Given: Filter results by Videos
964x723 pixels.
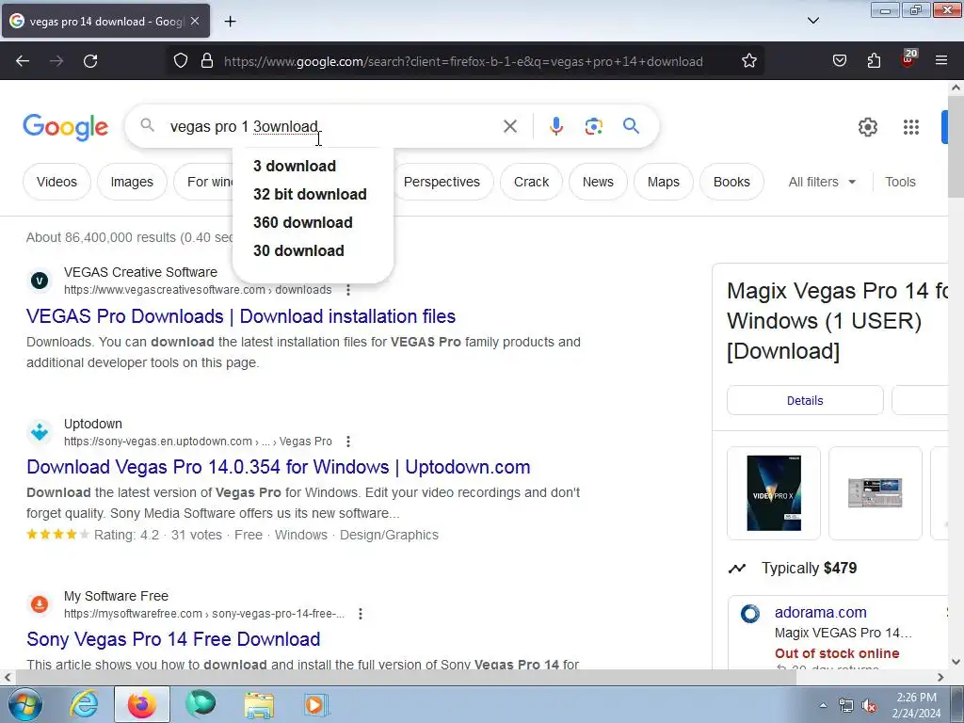Looking at the screenshot, I should point(56,182).
